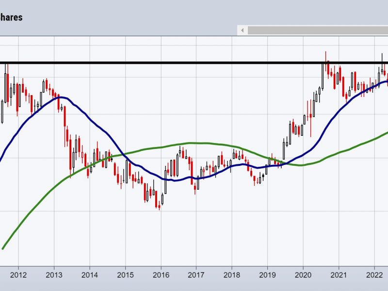Image resolution: width=388 pixels, height=291 pixels.
Task: Click the 2014 year axis label
Action: (90, 275)
